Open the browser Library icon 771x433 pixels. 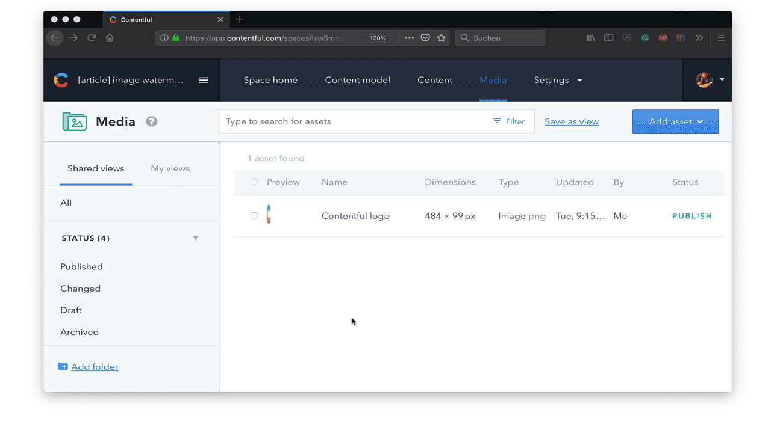pos(591,38)
